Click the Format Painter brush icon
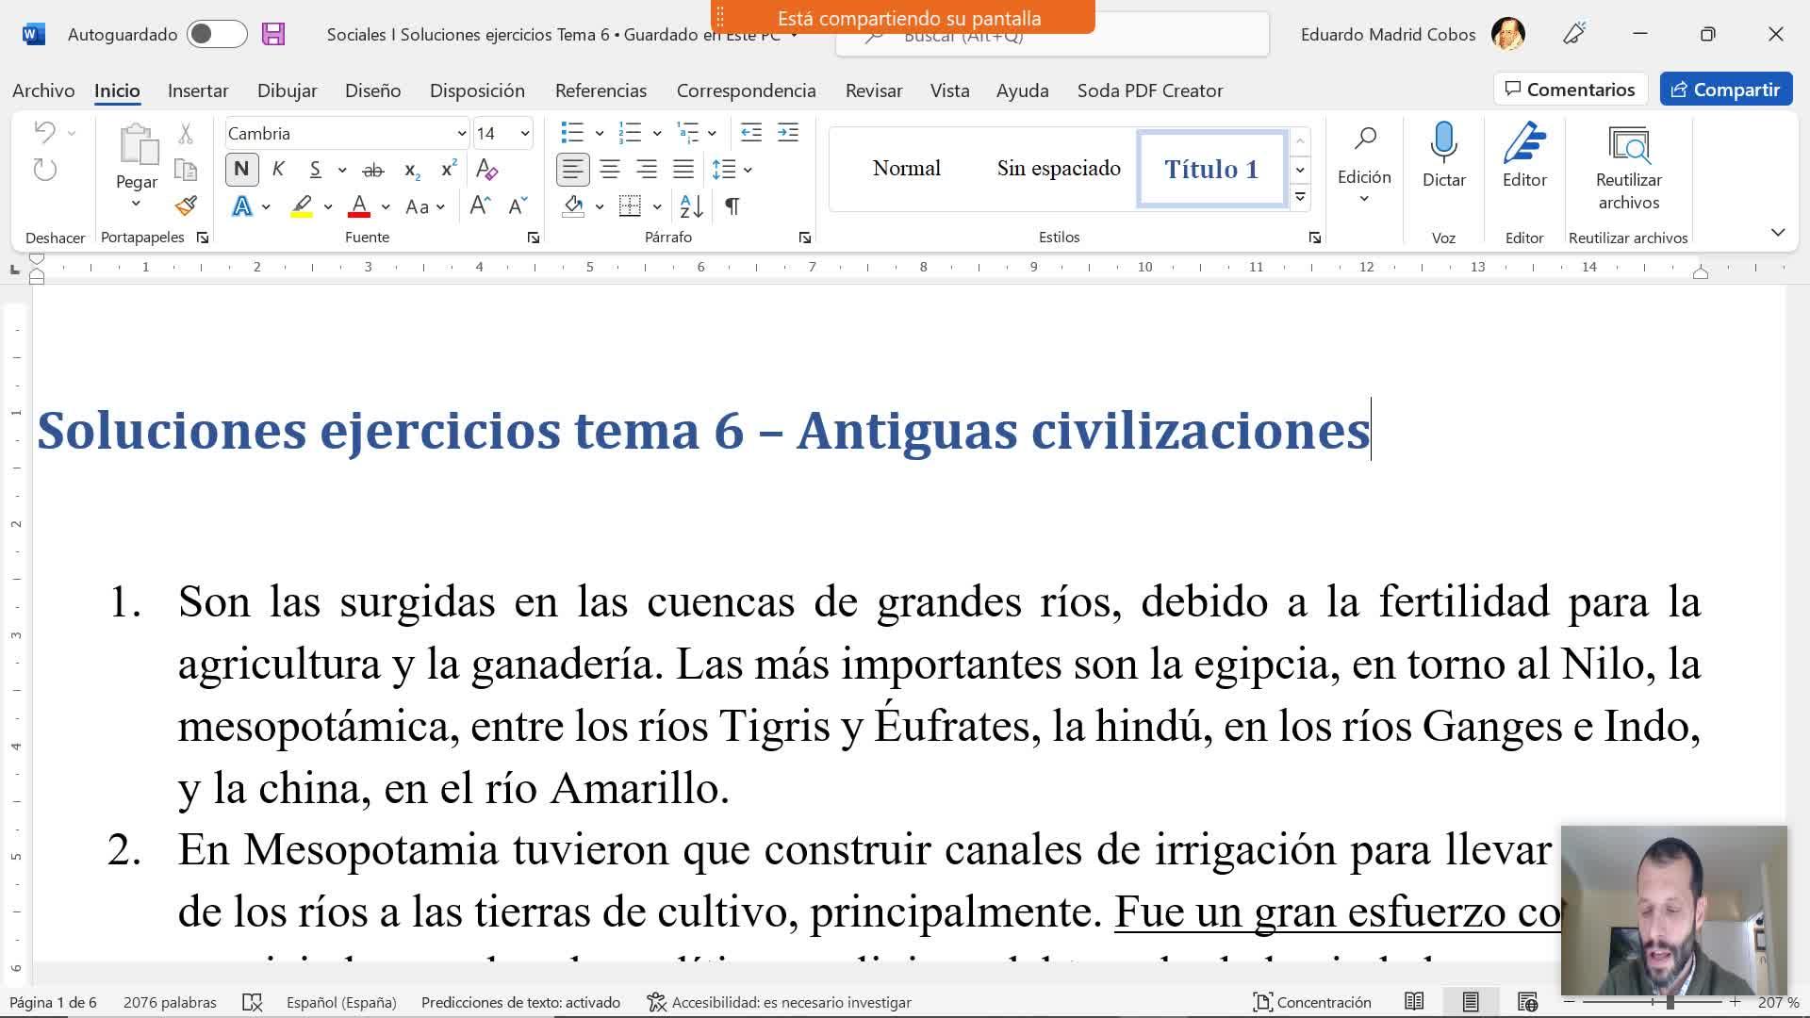Image resolution: width=1810 pixels, height=1018 pixels. click(x=186, y=206)
